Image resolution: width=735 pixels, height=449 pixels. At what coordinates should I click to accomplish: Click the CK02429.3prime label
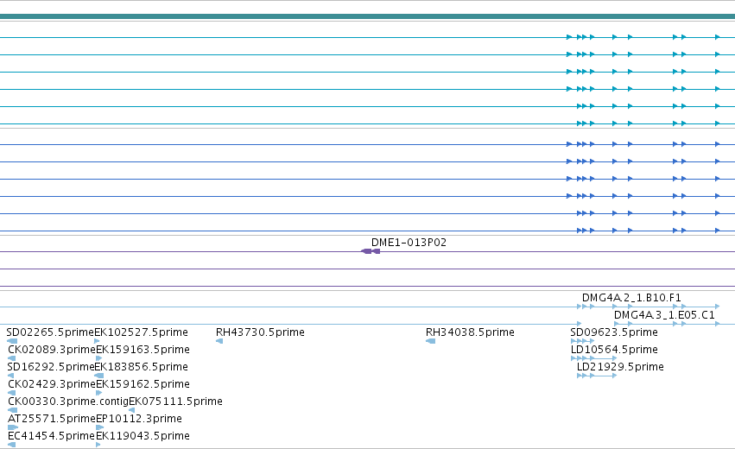point(52,384)
